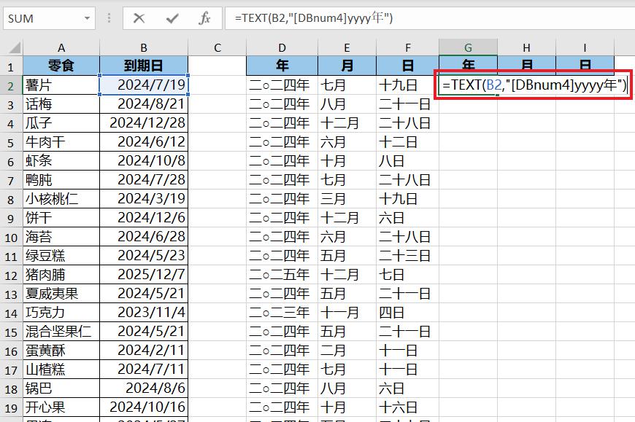This screenshot has height=422, width=635.
Task: Select column H header
Action: coord(526,47)
